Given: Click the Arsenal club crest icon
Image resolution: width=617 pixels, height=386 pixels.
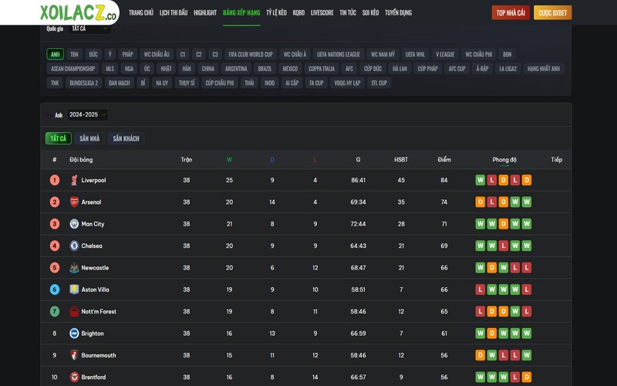Looking at the screenshot, I should pos(74,202).
